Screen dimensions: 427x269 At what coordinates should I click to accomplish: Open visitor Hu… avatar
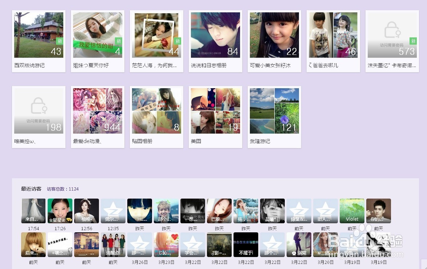(140, 211)
